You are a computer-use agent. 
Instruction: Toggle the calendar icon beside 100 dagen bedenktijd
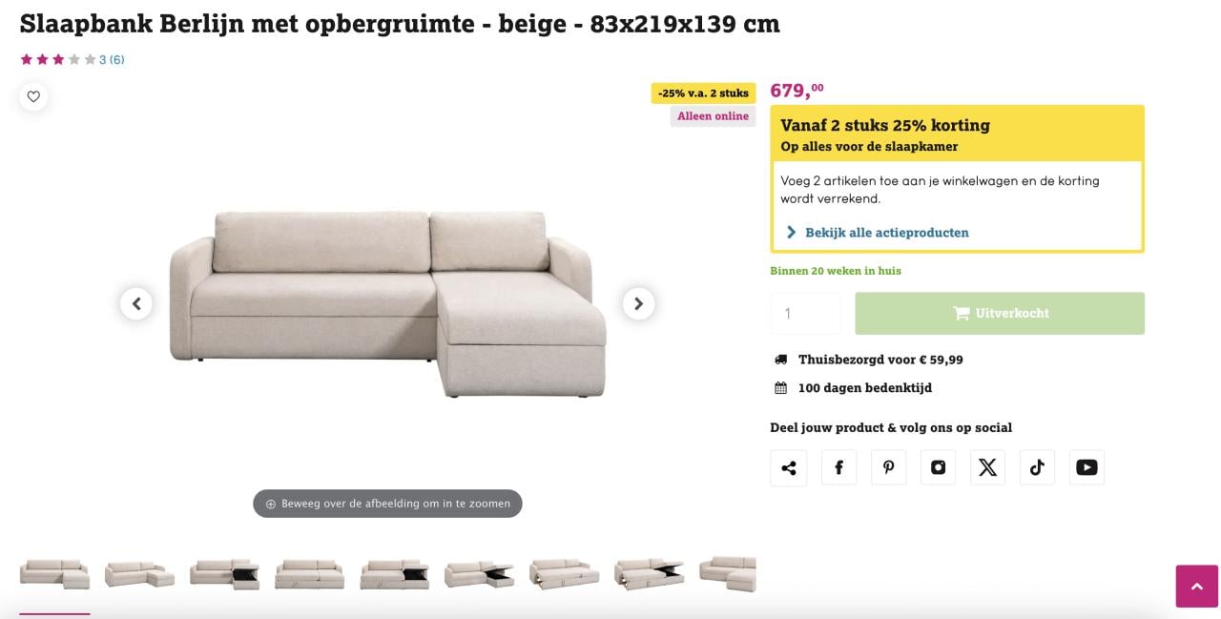(x=778, y=387)
